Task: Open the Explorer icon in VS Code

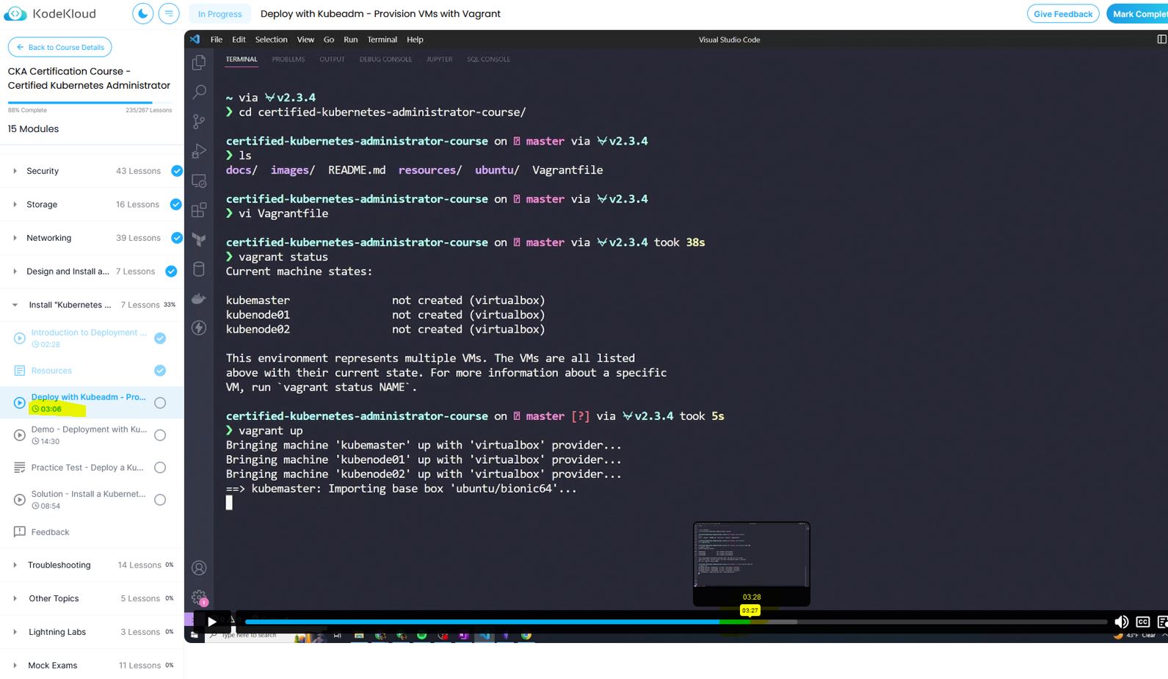Action: point(199,63)
